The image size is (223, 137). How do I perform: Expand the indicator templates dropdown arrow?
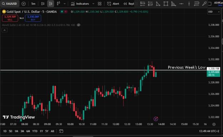93,4
